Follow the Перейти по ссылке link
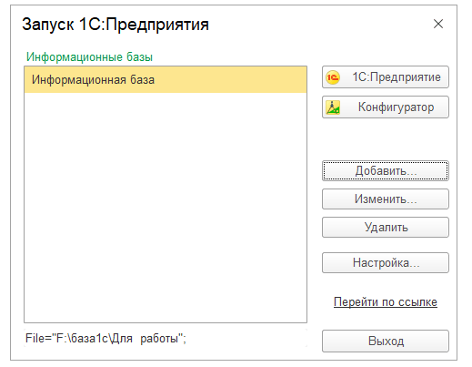Screen dimensions: 472x367 386,302
